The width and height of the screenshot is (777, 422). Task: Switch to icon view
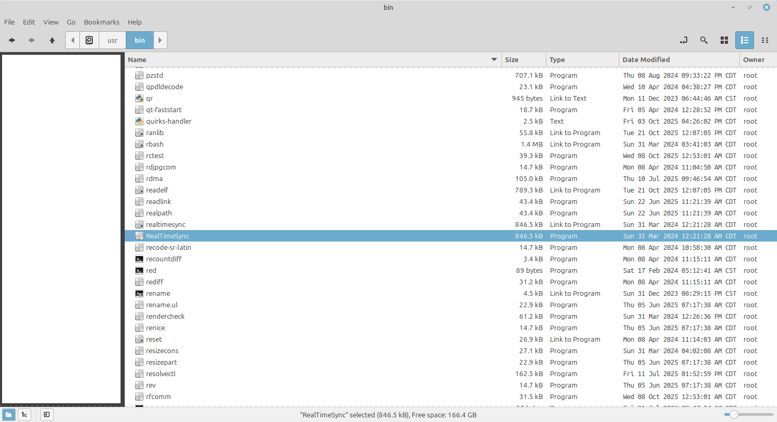(x=724, y=40)
